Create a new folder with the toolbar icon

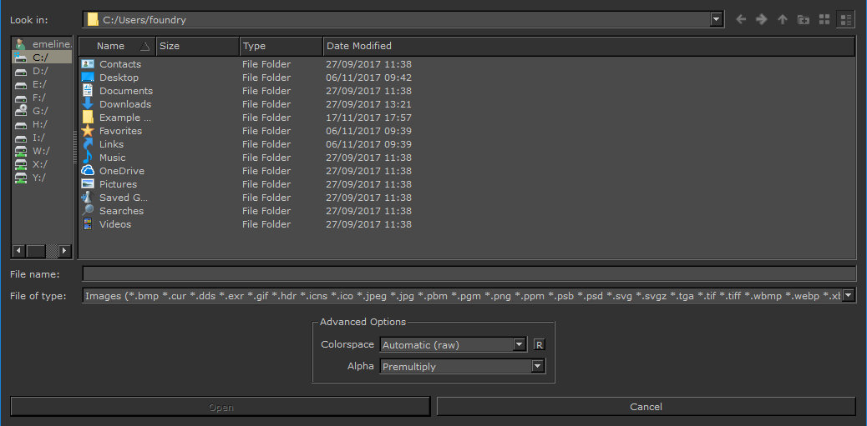[803, 19]
